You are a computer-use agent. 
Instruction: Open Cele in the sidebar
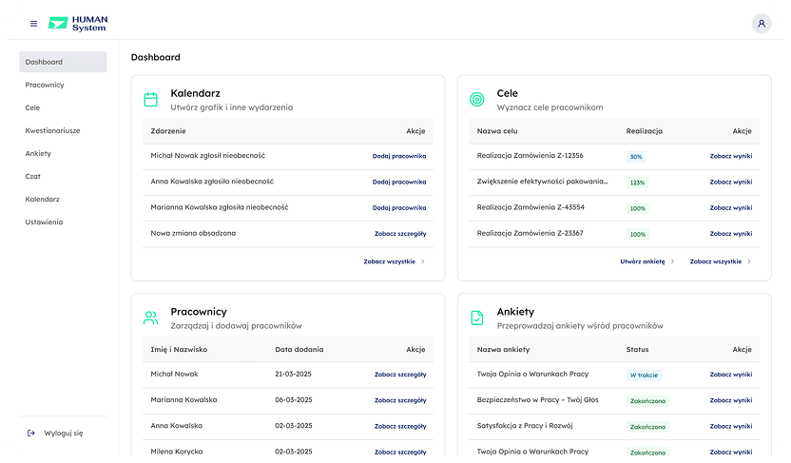[32, 107]
